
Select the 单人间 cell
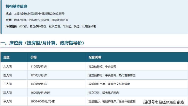tap(14, 101)
